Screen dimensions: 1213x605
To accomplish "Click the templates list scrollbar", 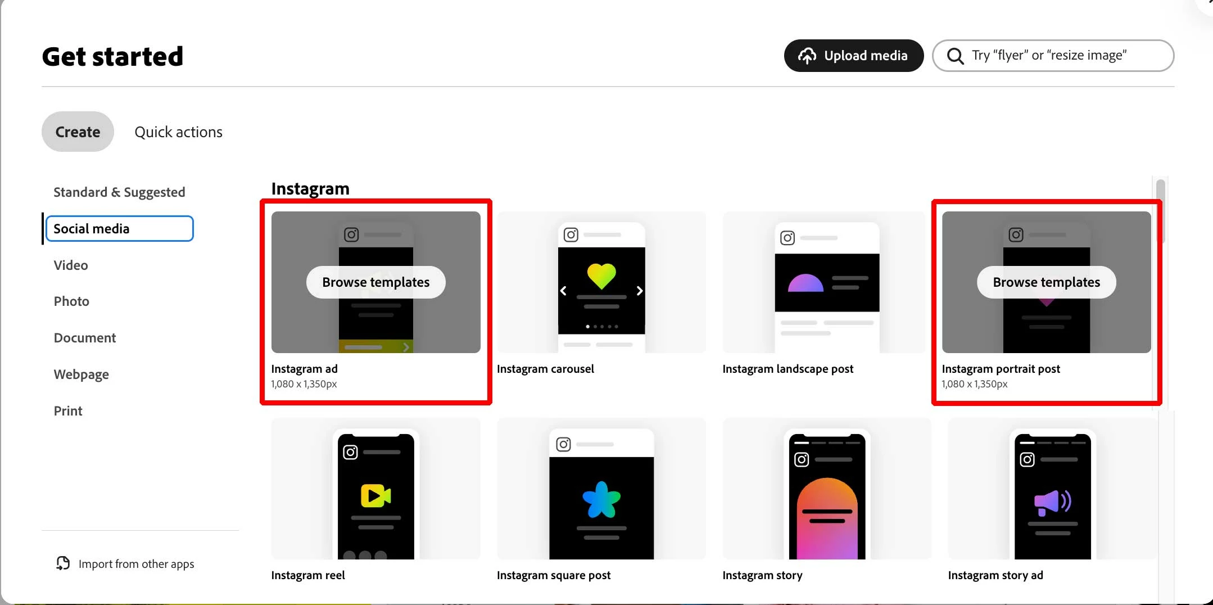I will tap(1160, 211).
